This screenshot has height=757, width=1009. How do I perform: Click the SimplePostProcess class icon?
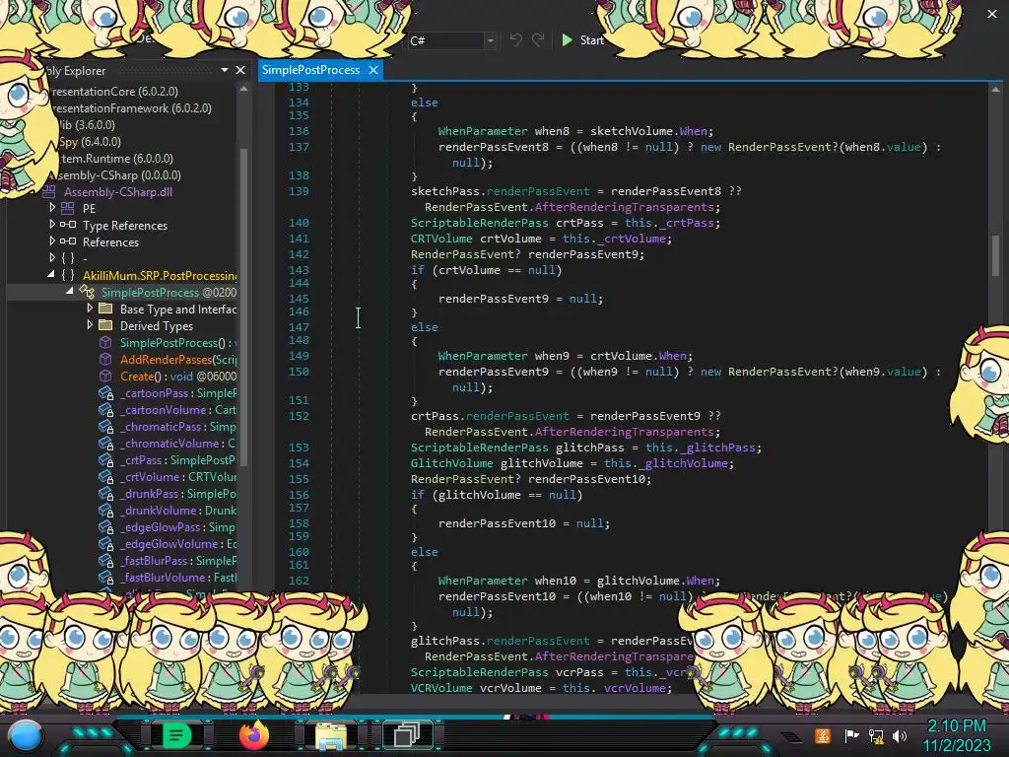tap(87, 292)
